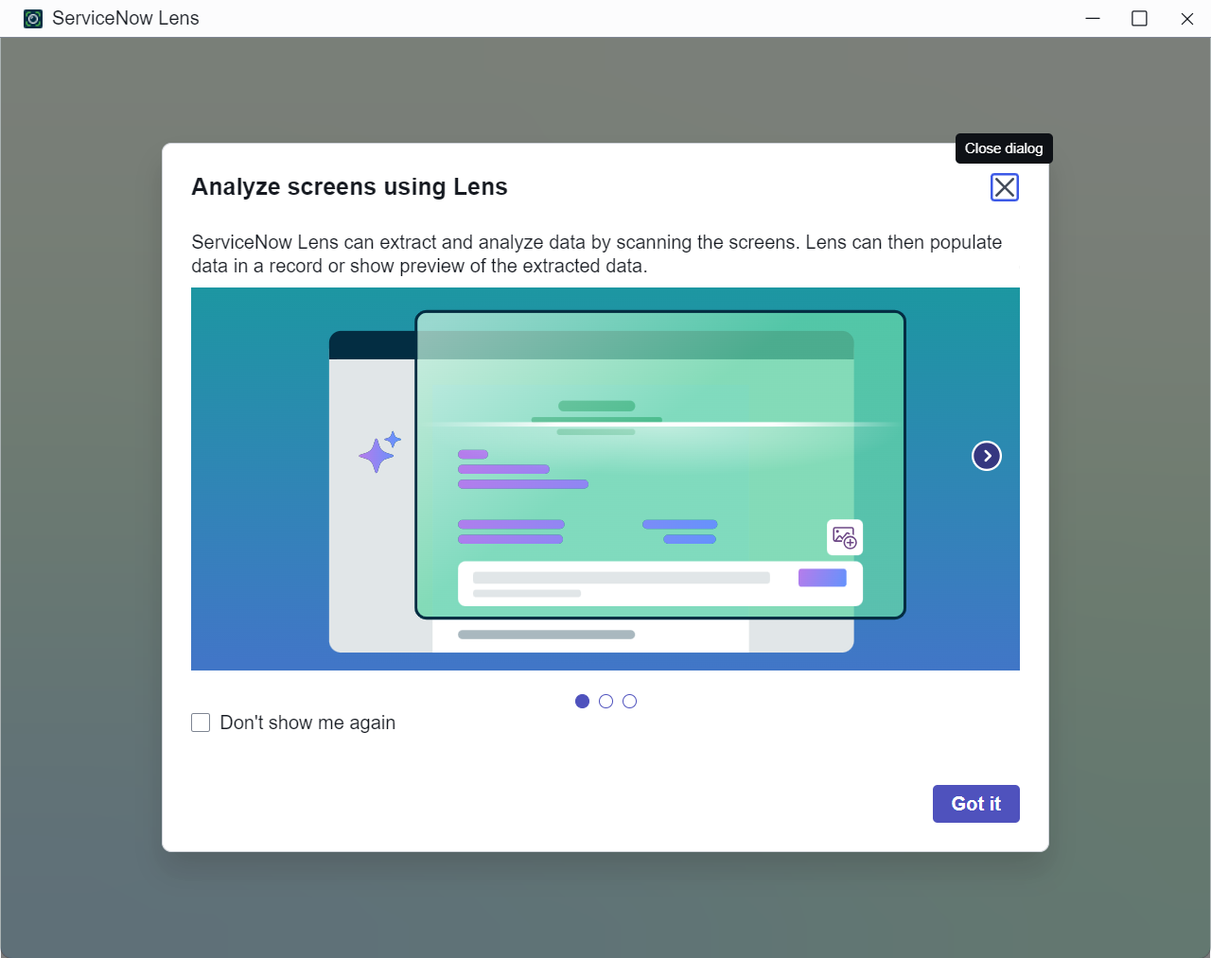Screen dimensions: 1211x958
Task: Close the ServiceNow Lens window
Action: pos(1186,19)
